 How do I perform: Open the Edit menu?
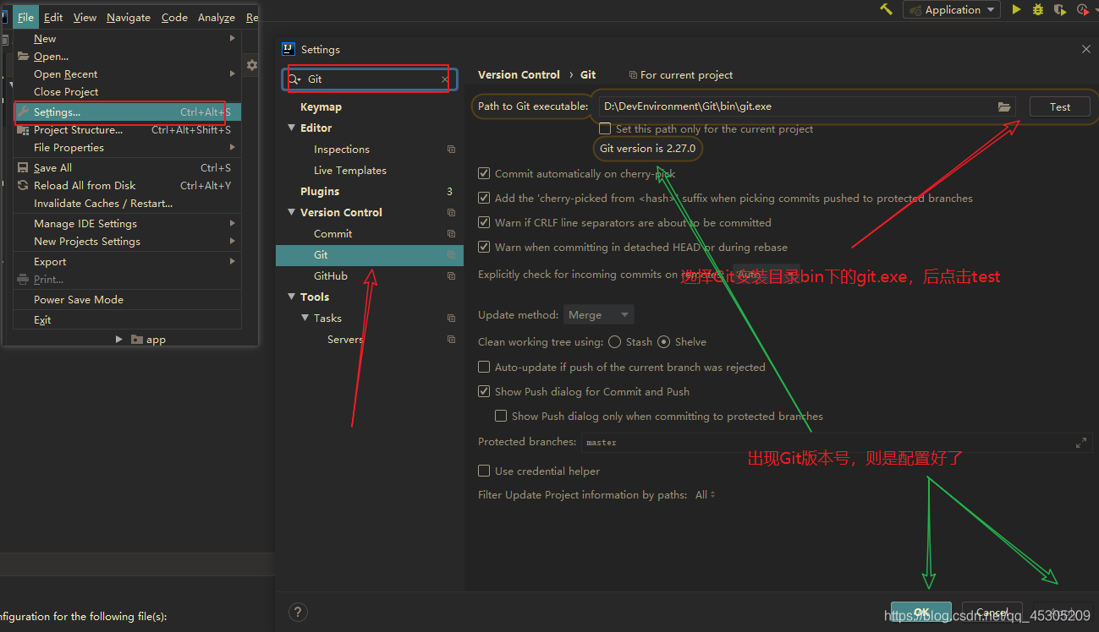[53, 17]
